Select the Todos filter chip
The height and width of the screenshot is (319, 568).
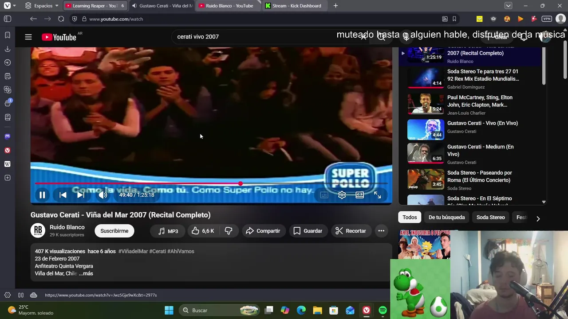coord(410,218)
